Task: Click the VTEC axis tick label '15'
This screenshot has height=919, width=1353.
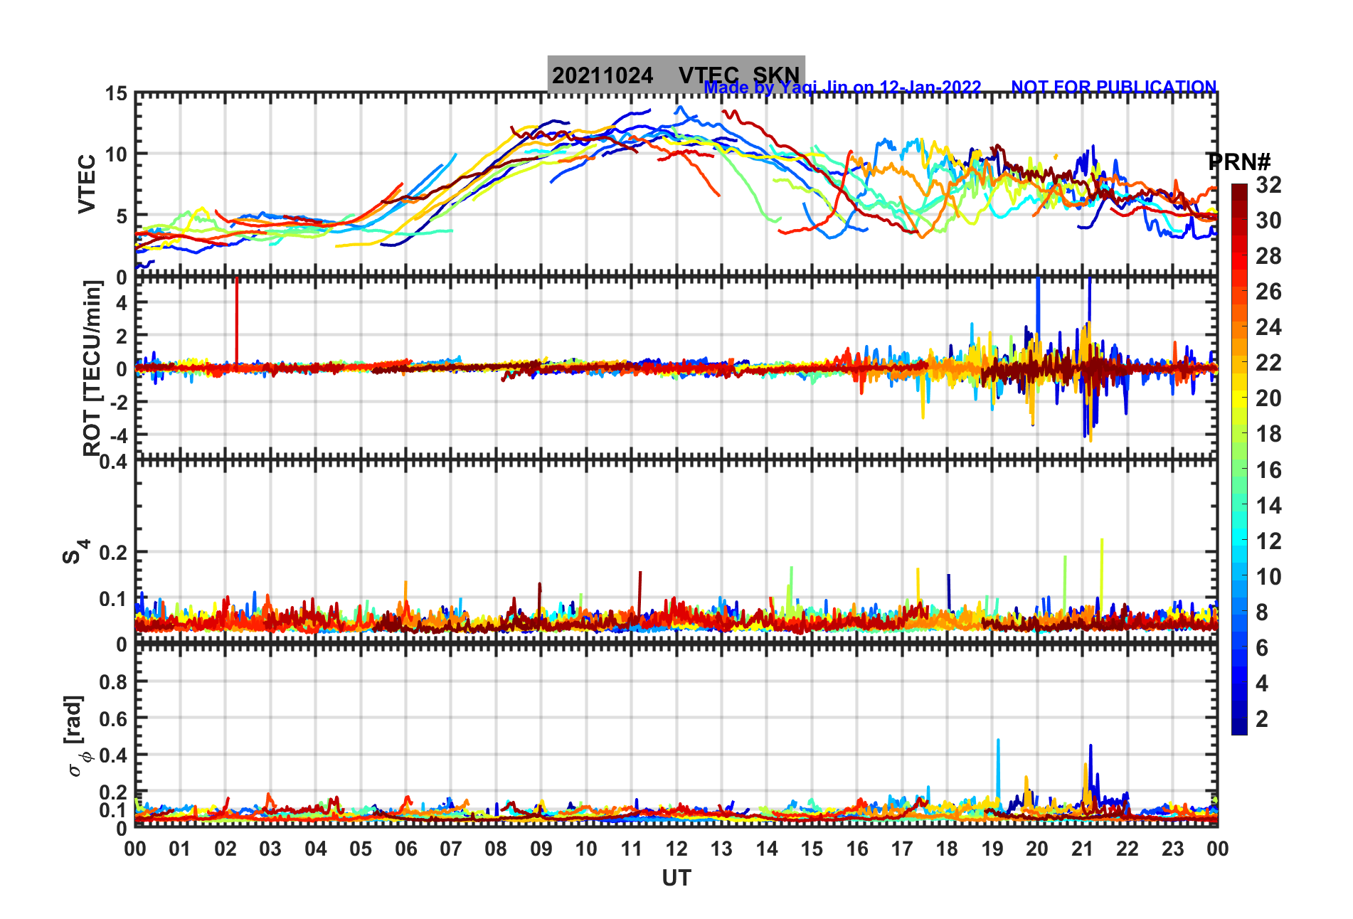Action: point(116,94)
